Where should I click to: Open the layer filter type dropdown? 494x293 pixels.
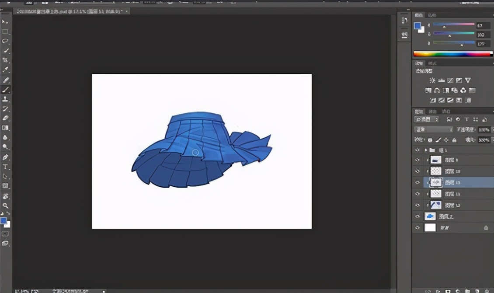coord(428,119)
